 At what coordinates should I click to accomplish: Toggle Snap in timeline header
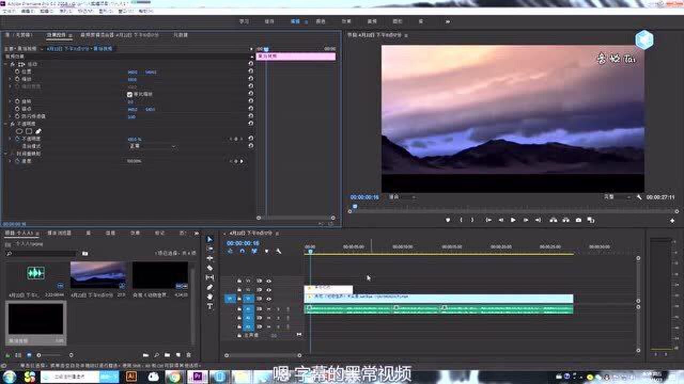click(x=243, y=251)
